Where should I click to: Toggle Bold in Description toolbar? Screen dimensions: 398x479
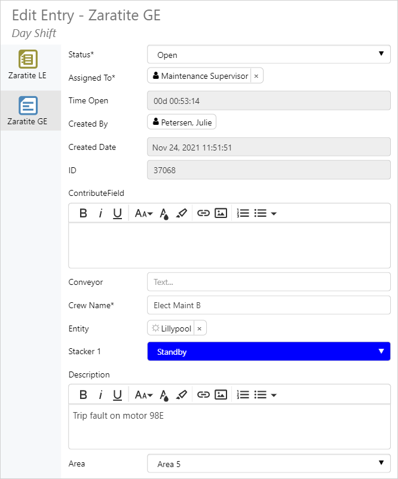pos(84,395)
